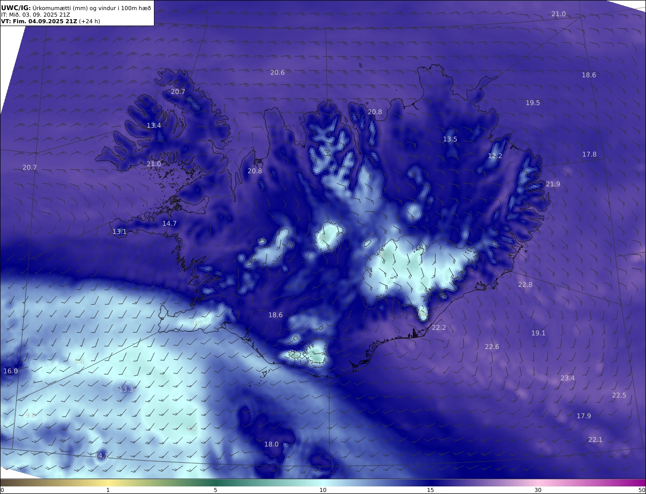Viewport: 646px width, 494px height.
Task: Click the '13.3' value label
Action: 126,389
